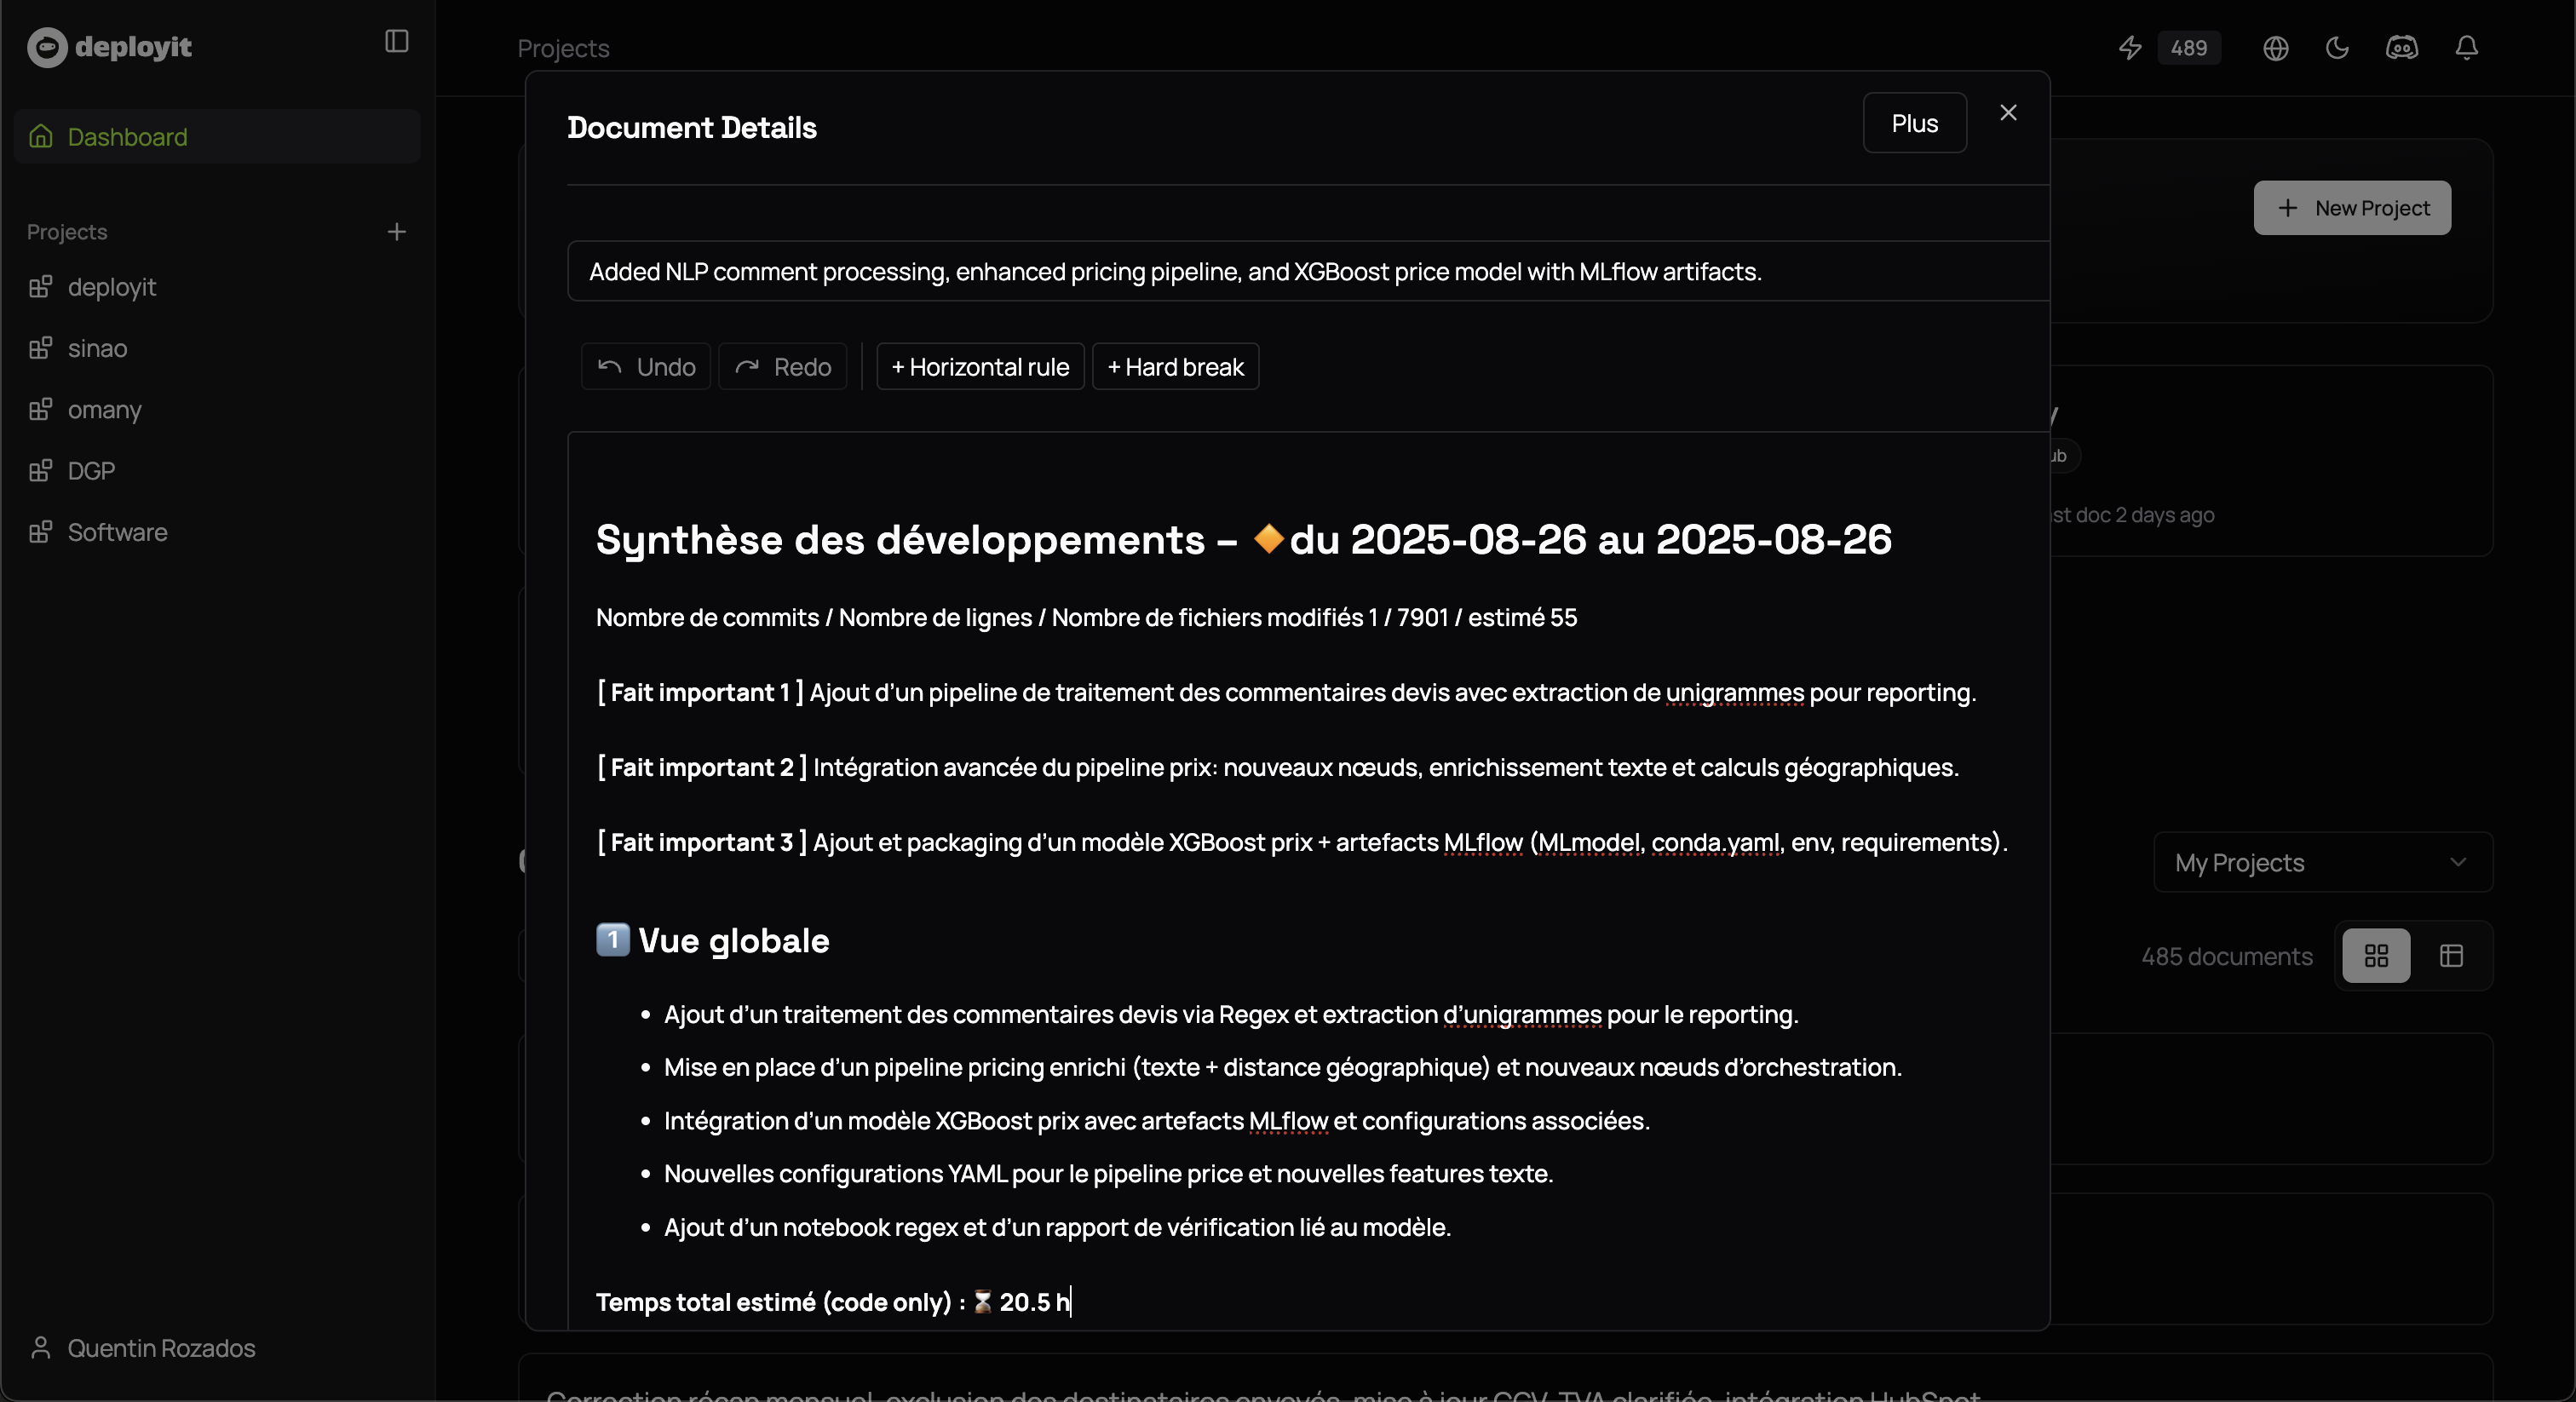The width and height of the screenshot is (2576, 1402).
Task: Click the 489 credits badge
Action: click(2188, 48)
